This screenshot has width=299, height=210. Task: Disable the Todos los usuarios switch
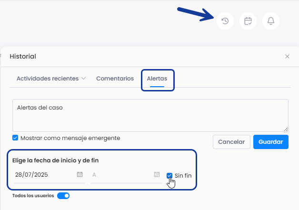point(63,196)
